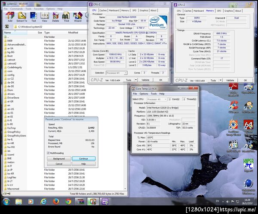Click the Delete icon in WinRAR toolbar

[x=56, y=17]
